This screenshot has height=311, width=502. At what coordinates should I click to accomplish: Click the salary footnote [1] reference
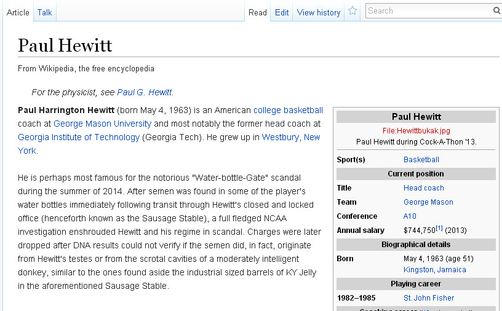439,228
